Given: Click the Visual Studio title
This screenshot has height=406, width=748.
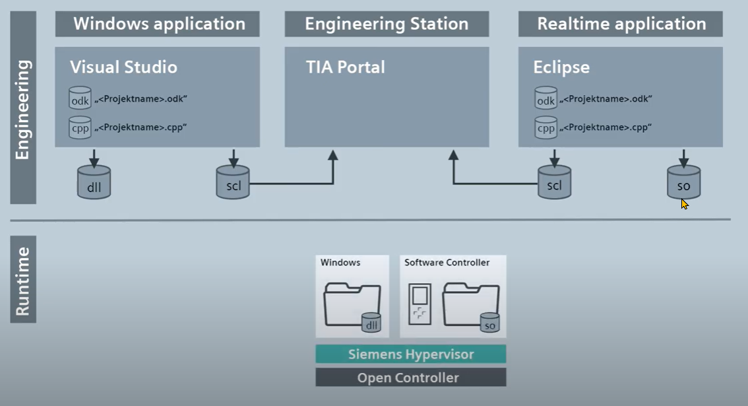Looking at the screenshot, I should (123, 67).
